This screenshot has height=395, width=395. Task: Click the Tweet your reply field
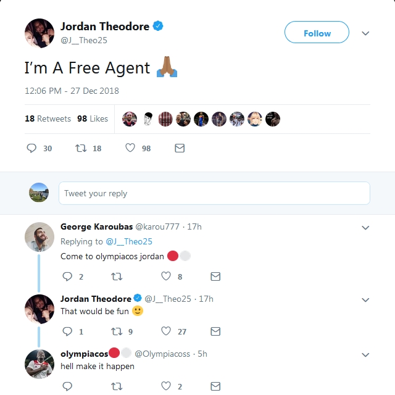(x=214, y=193)
